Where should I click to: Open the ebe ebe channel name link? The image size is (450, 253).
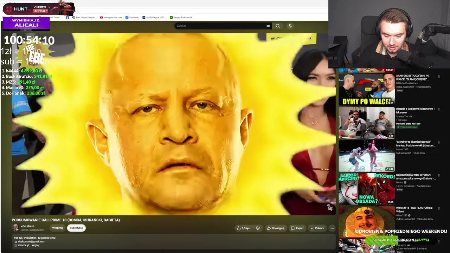[x=26, y=226]
